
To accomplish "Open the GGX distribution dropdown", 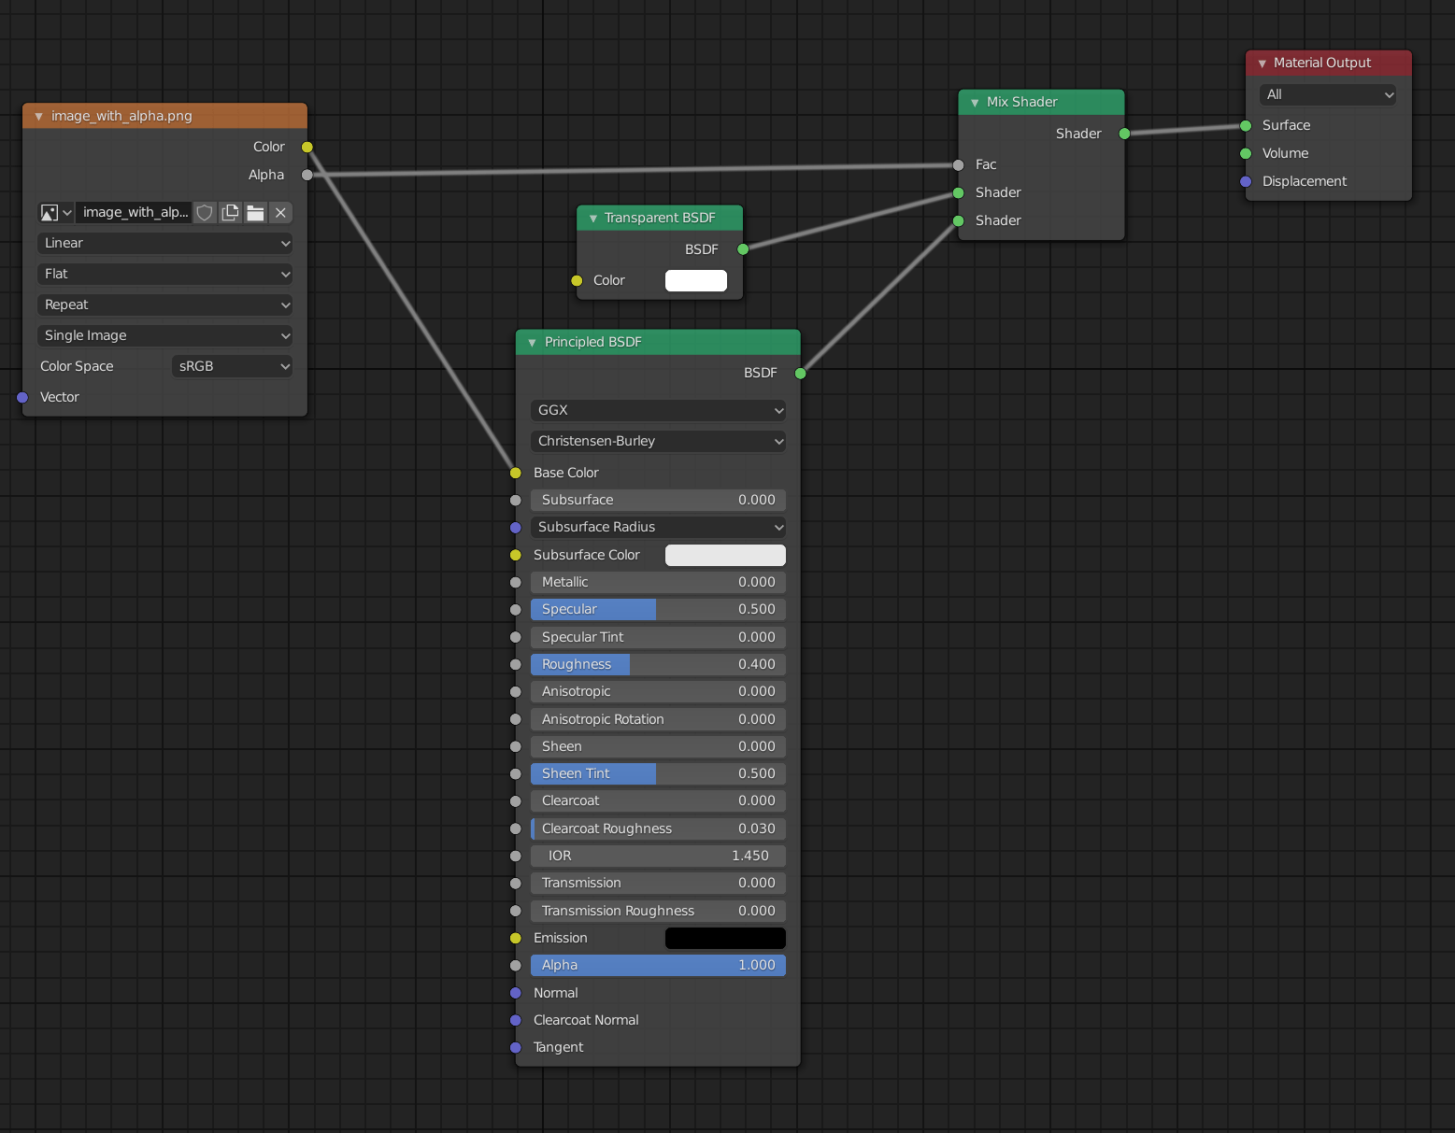I will pos(657,410).
